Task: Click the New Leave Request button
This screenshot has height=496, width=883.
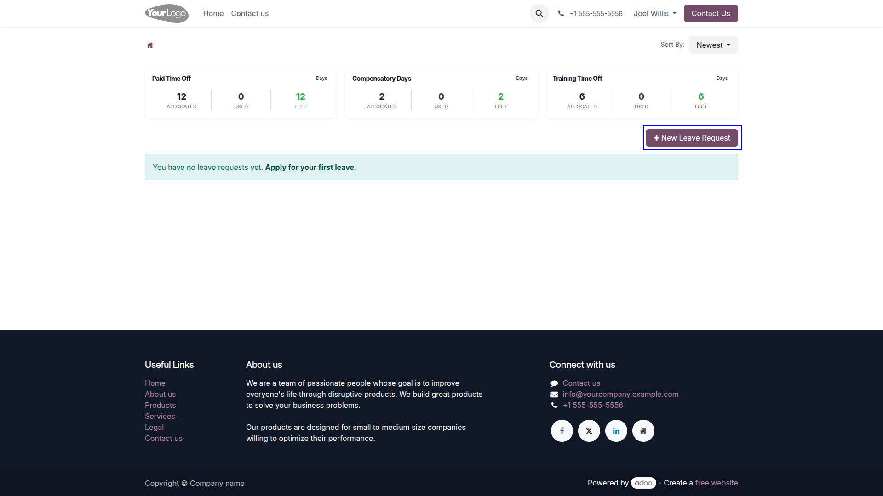Action: click(x=692, y=138)
